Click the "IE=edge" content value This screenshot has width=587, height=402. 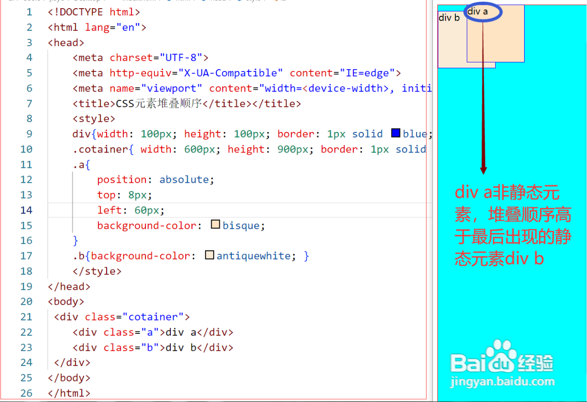tap(367, 73)
